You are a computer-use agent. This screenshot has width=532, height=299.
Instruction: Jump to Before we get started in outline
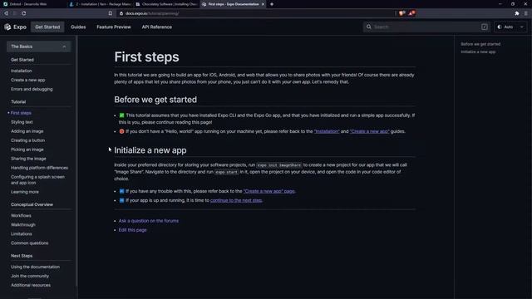pyautogui.click(x=480, y=44)
